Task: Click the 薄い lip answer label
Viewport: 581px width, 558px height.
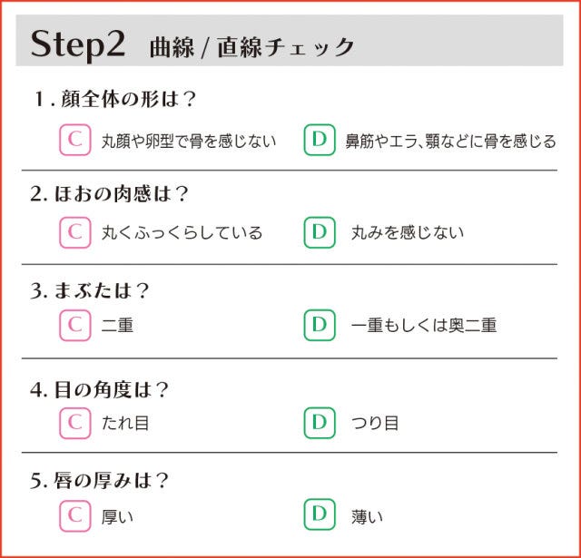Action: 367,516
